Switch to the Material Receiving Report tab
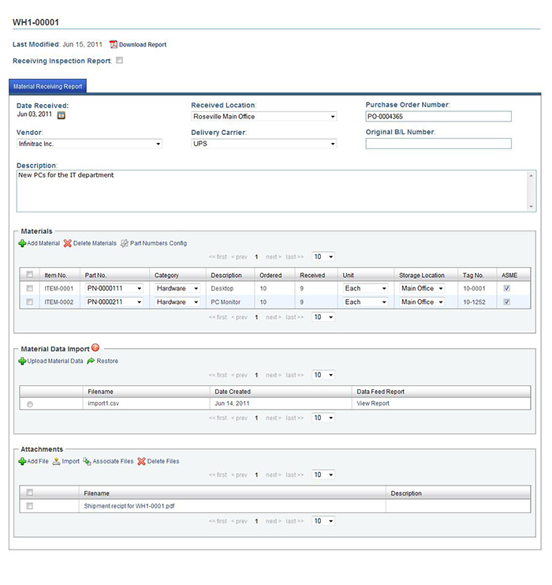Screen dimensions: 552x585 (47, 86)
